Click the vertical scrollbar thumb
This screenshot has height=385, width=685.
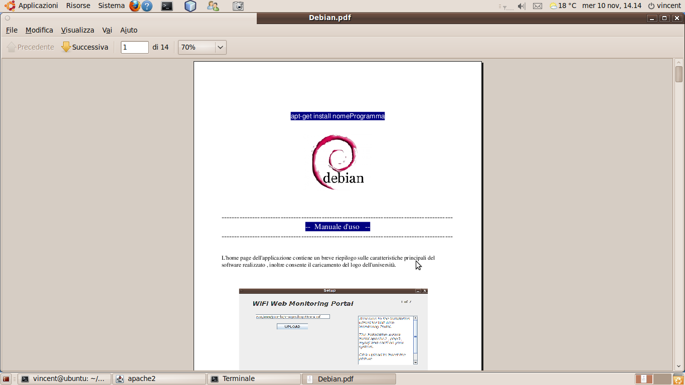(679, 74)
